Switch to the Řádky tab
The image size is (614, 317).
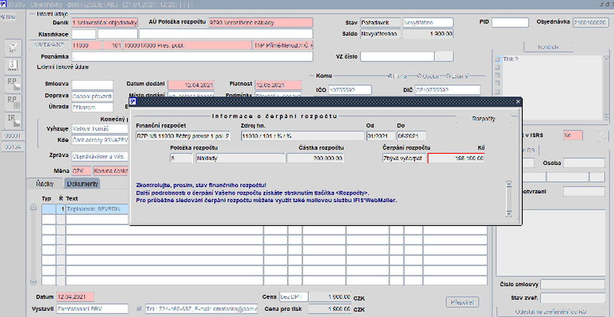pos(45,184)
